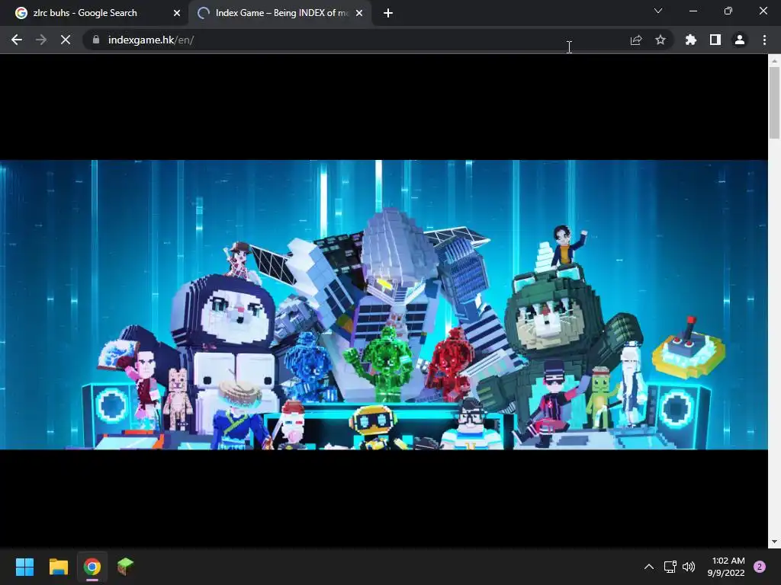781x585 pixels.
Task: Share this page via share icon
Action: pos(636,40)
